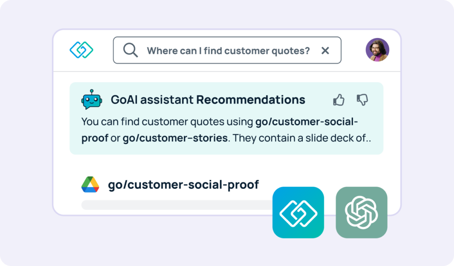Click the magnifying glass search icon
Image resolution: width=454 pixels, height=266 pixels.
(130, 50)
